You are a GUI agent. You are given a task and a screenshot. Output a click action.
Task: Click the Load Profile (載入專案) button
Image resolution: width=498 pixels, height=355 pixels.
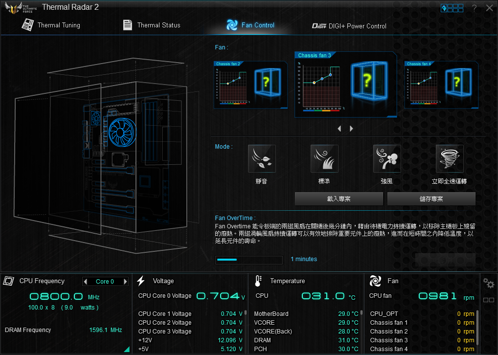coord(339,199)
